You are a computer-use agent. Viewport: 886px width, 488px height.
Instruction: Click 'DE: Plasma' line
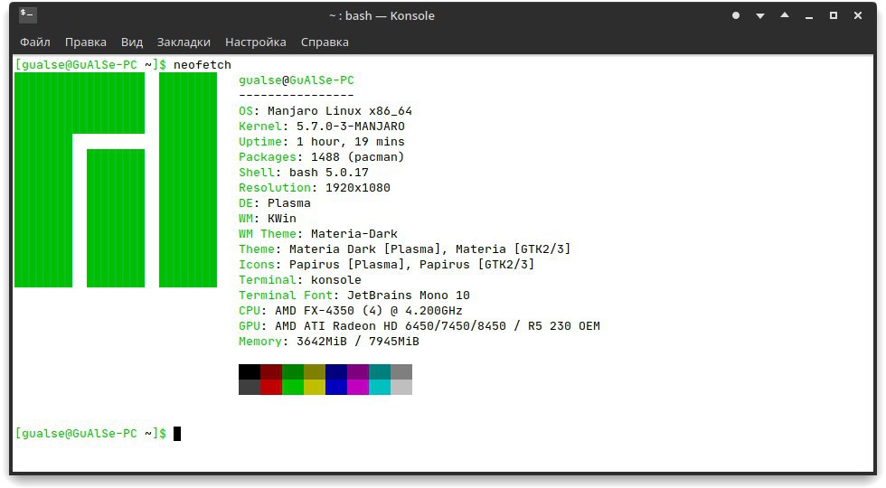tap(275, 202)
